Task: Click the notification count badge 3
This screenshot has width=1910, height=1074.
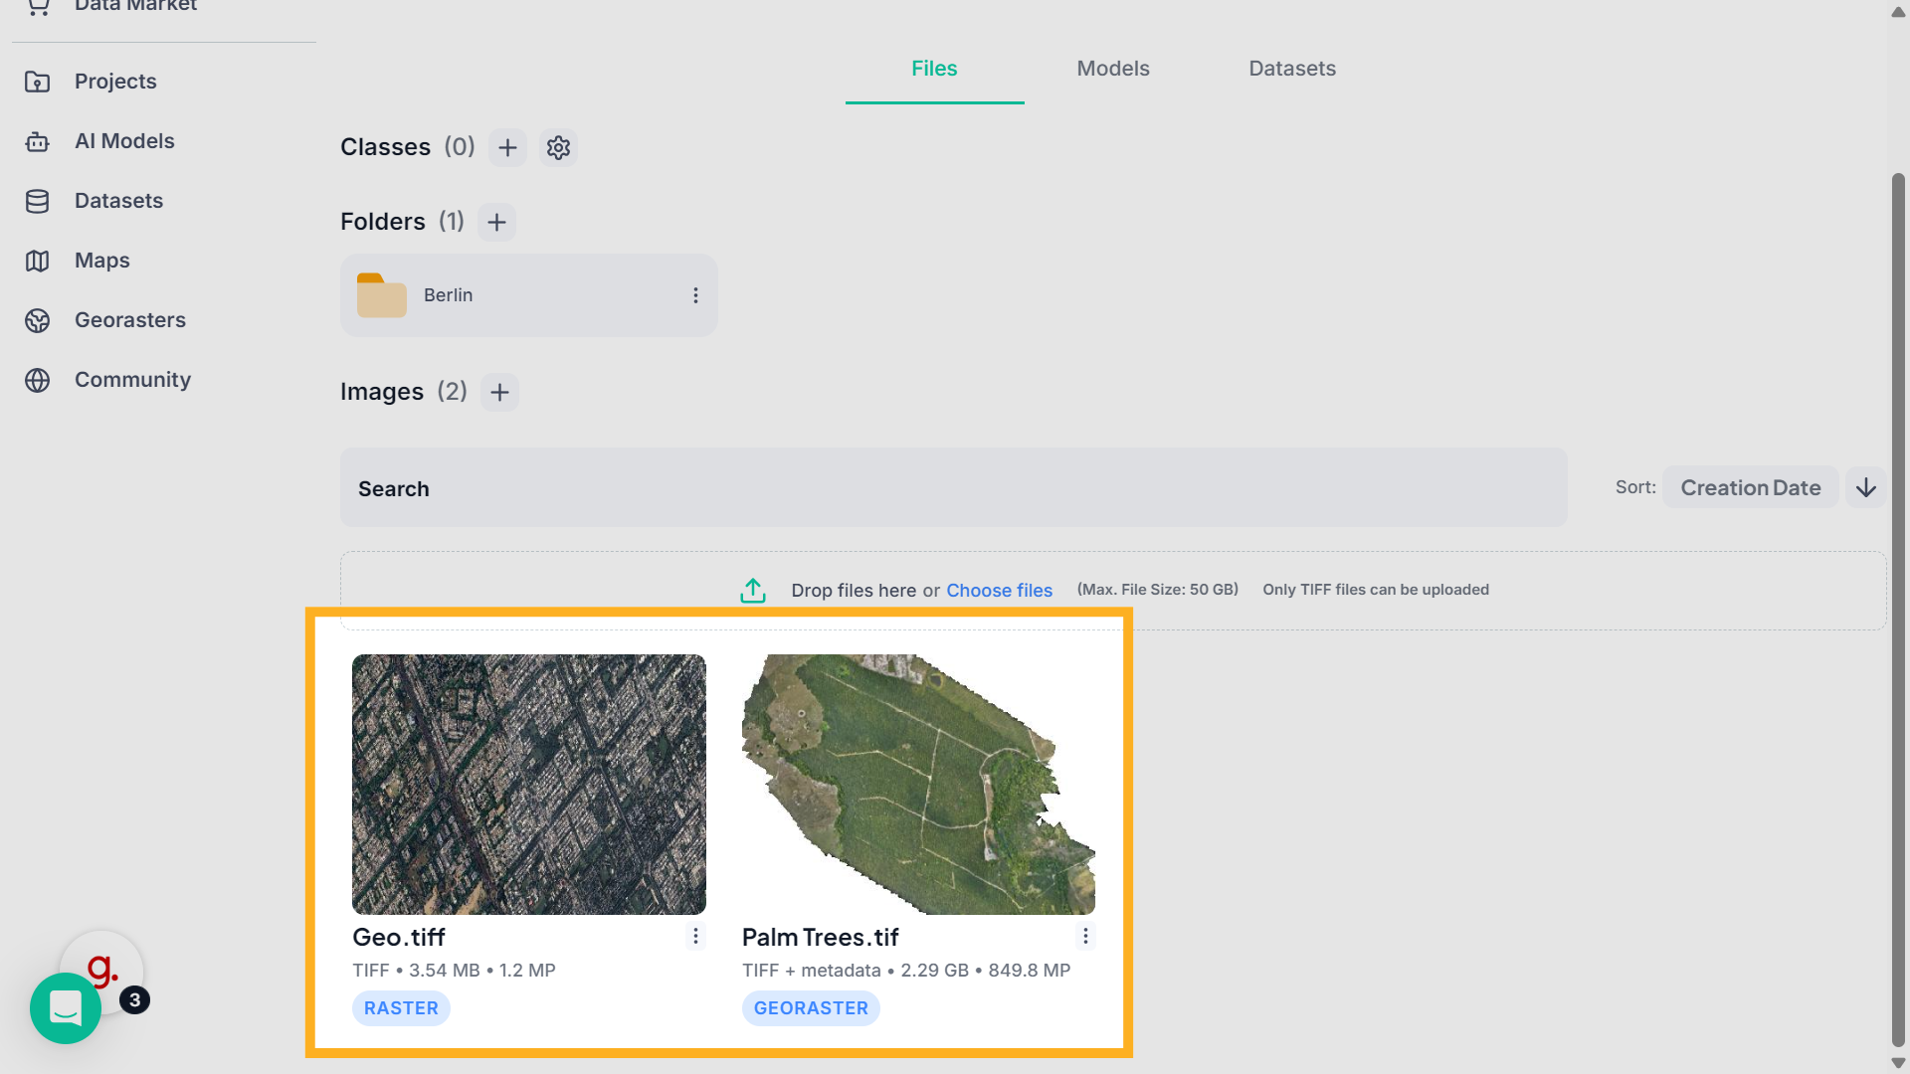Action: (135, 1000)
